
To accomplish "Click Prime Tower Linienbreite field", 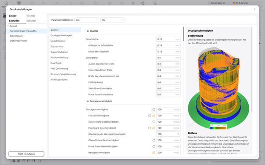I will coord(168,94).
